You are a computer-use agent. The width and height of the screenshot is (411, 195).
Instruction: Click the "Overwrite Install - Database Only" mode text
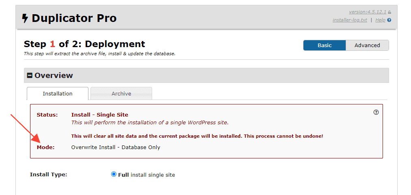[x=116, y=147]
